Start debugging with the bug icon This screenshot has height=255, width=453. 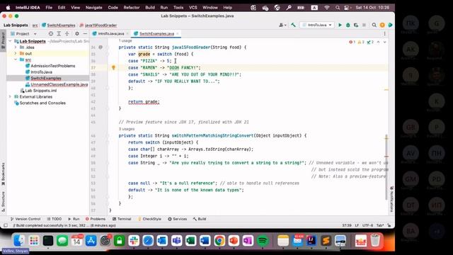point(348,25)
